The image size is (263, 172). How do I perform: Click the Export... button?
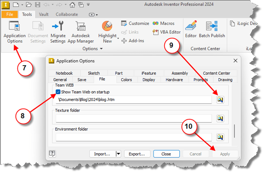pyautogui.click(x=137, y=154)
